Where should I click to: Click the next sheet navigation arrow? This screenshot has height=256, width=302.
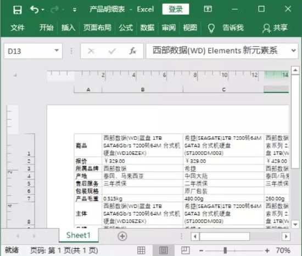[34, 236]
